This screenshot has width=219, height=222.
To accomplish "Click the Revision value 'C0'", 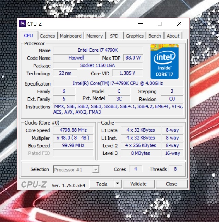I will click(172, 99).
